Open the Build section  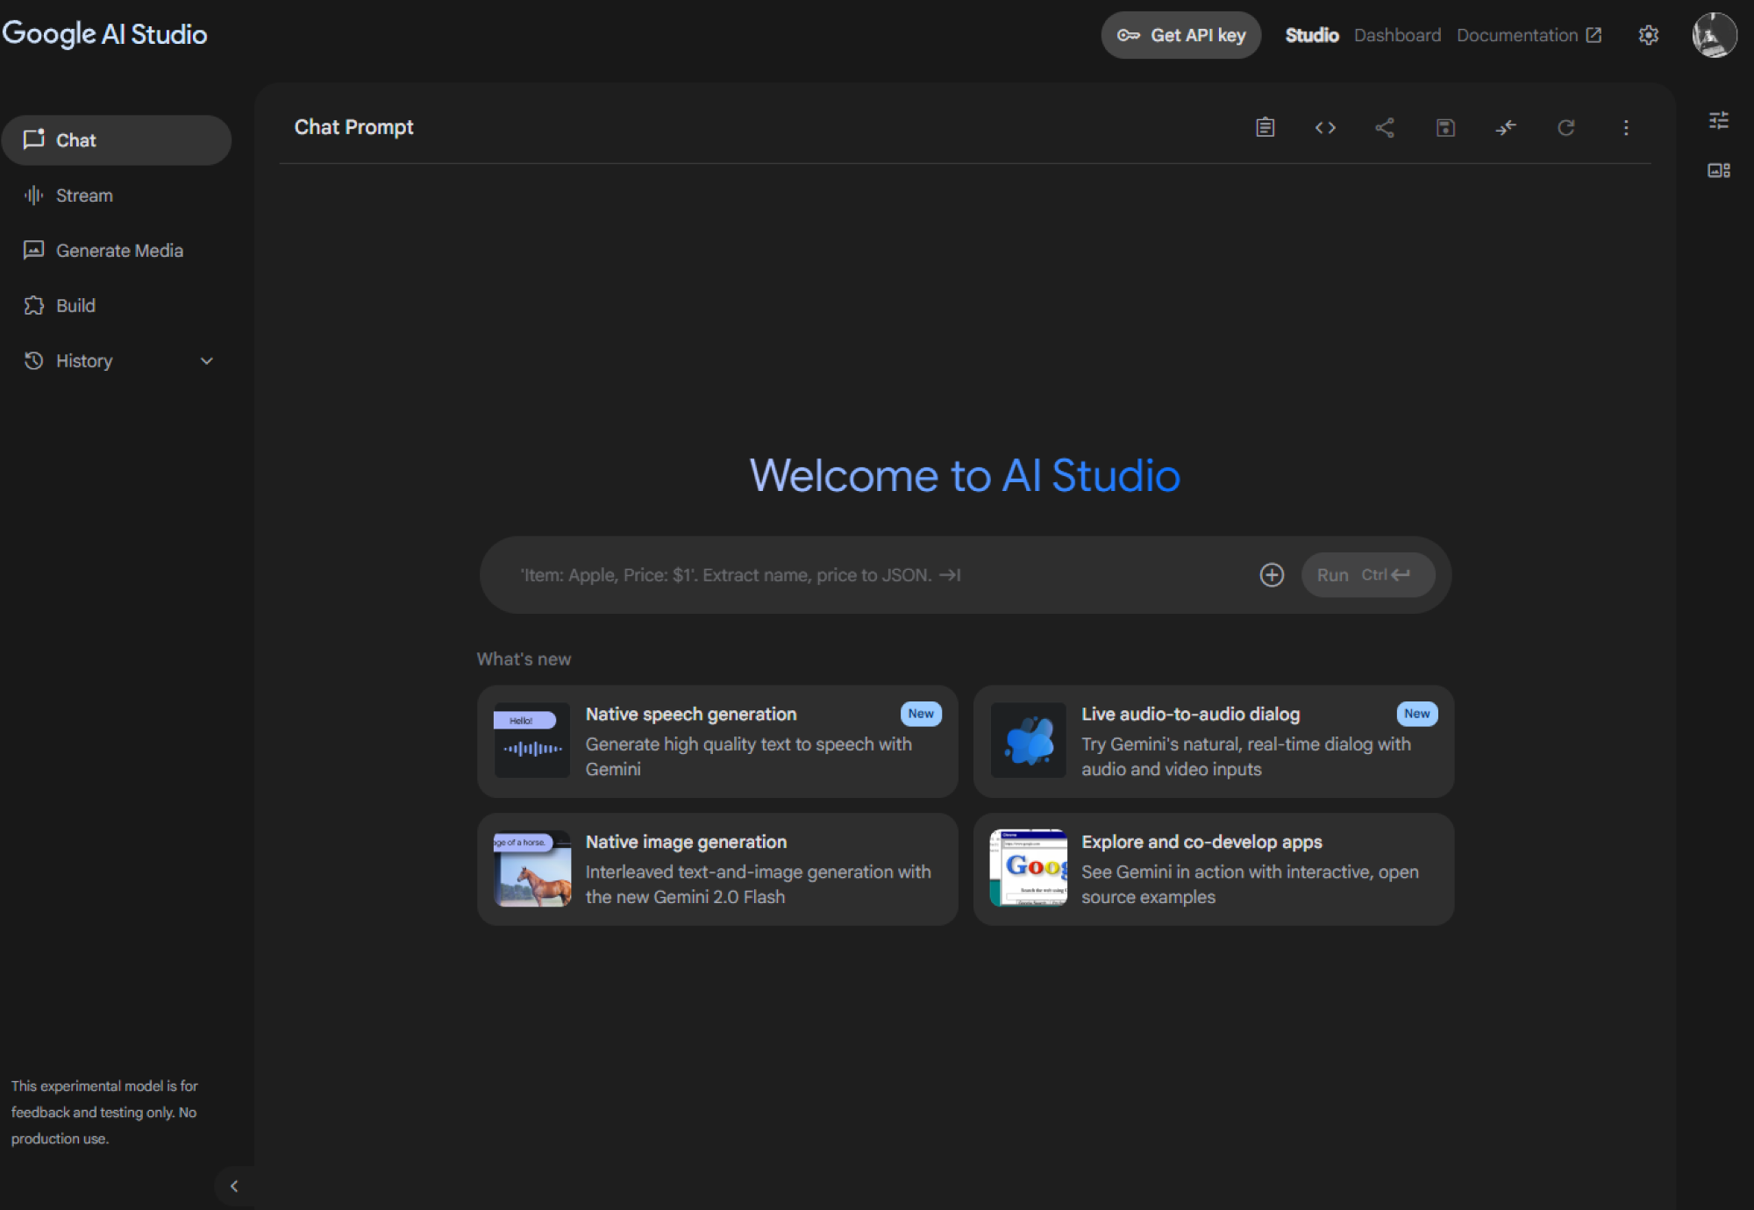click(x=75, y=305)
